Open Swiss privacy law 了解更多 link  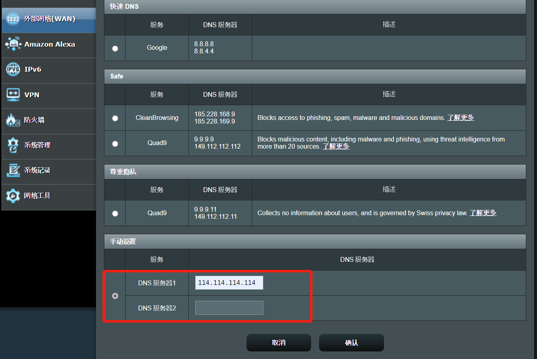coord(483,213)
